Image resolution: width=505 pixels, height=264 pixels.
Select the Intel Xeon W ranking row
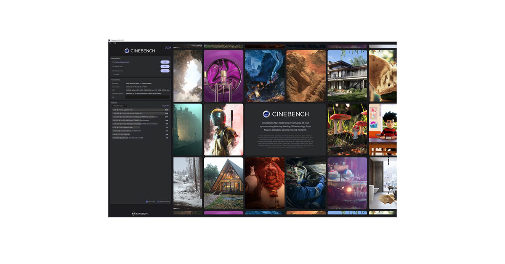pyautogui.click(x=141, y=114)
